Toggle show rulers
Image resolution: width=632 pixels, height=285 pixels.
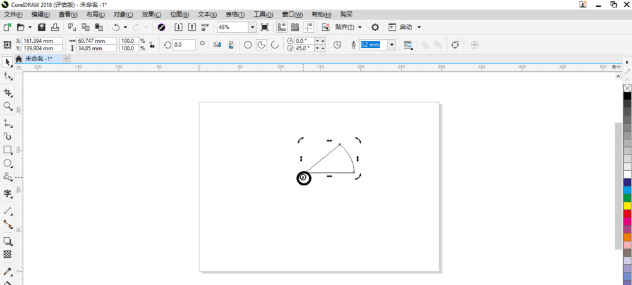coord(281,27)
